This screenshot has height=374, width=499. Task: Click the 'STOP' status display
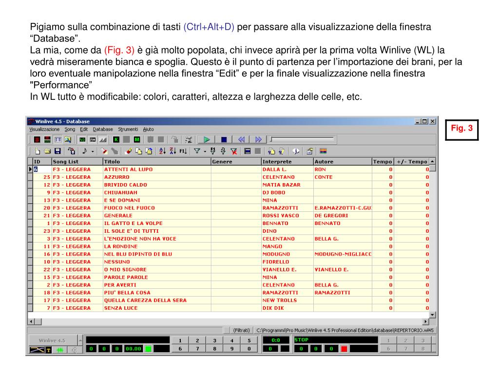335,339
